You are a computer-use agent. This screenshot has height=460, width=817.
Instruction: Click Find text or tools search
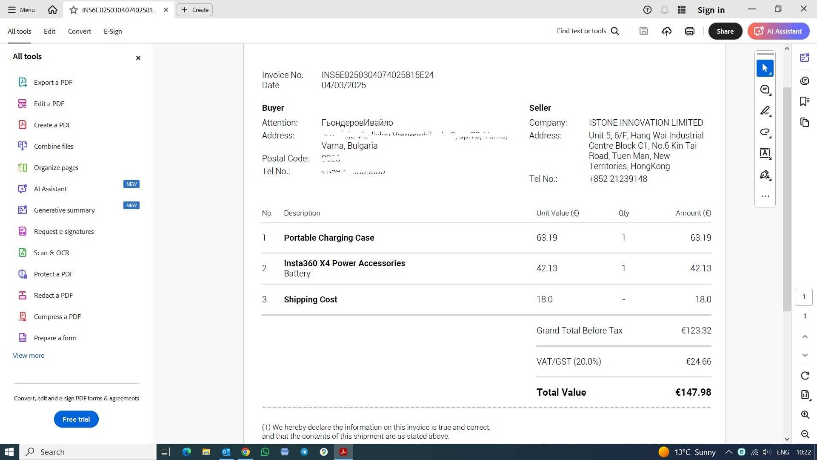pos(588,31)
